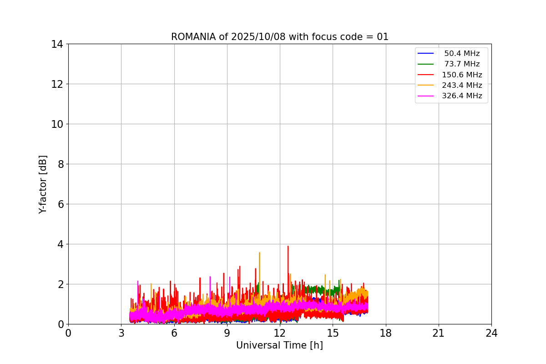The width and height of the screenshot is (546, 364).
Task: Click the blue line swatch in legend
Action: tap(426, 54)
